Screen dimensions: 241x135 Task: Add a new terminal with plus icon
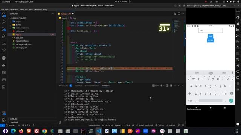coord(161,85)
